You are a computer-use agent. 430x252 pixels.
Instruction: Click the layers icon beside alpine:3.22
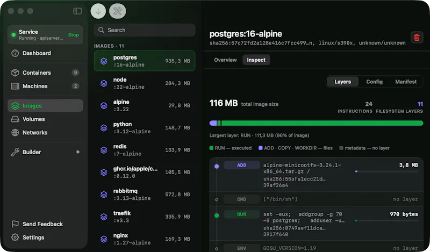click(x=104, y=105)
